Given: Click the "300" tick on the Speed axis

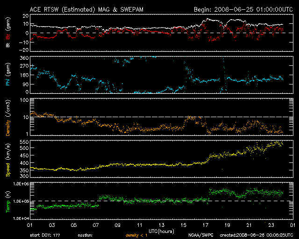Looking at the screenshot, I should click(24, 176).
